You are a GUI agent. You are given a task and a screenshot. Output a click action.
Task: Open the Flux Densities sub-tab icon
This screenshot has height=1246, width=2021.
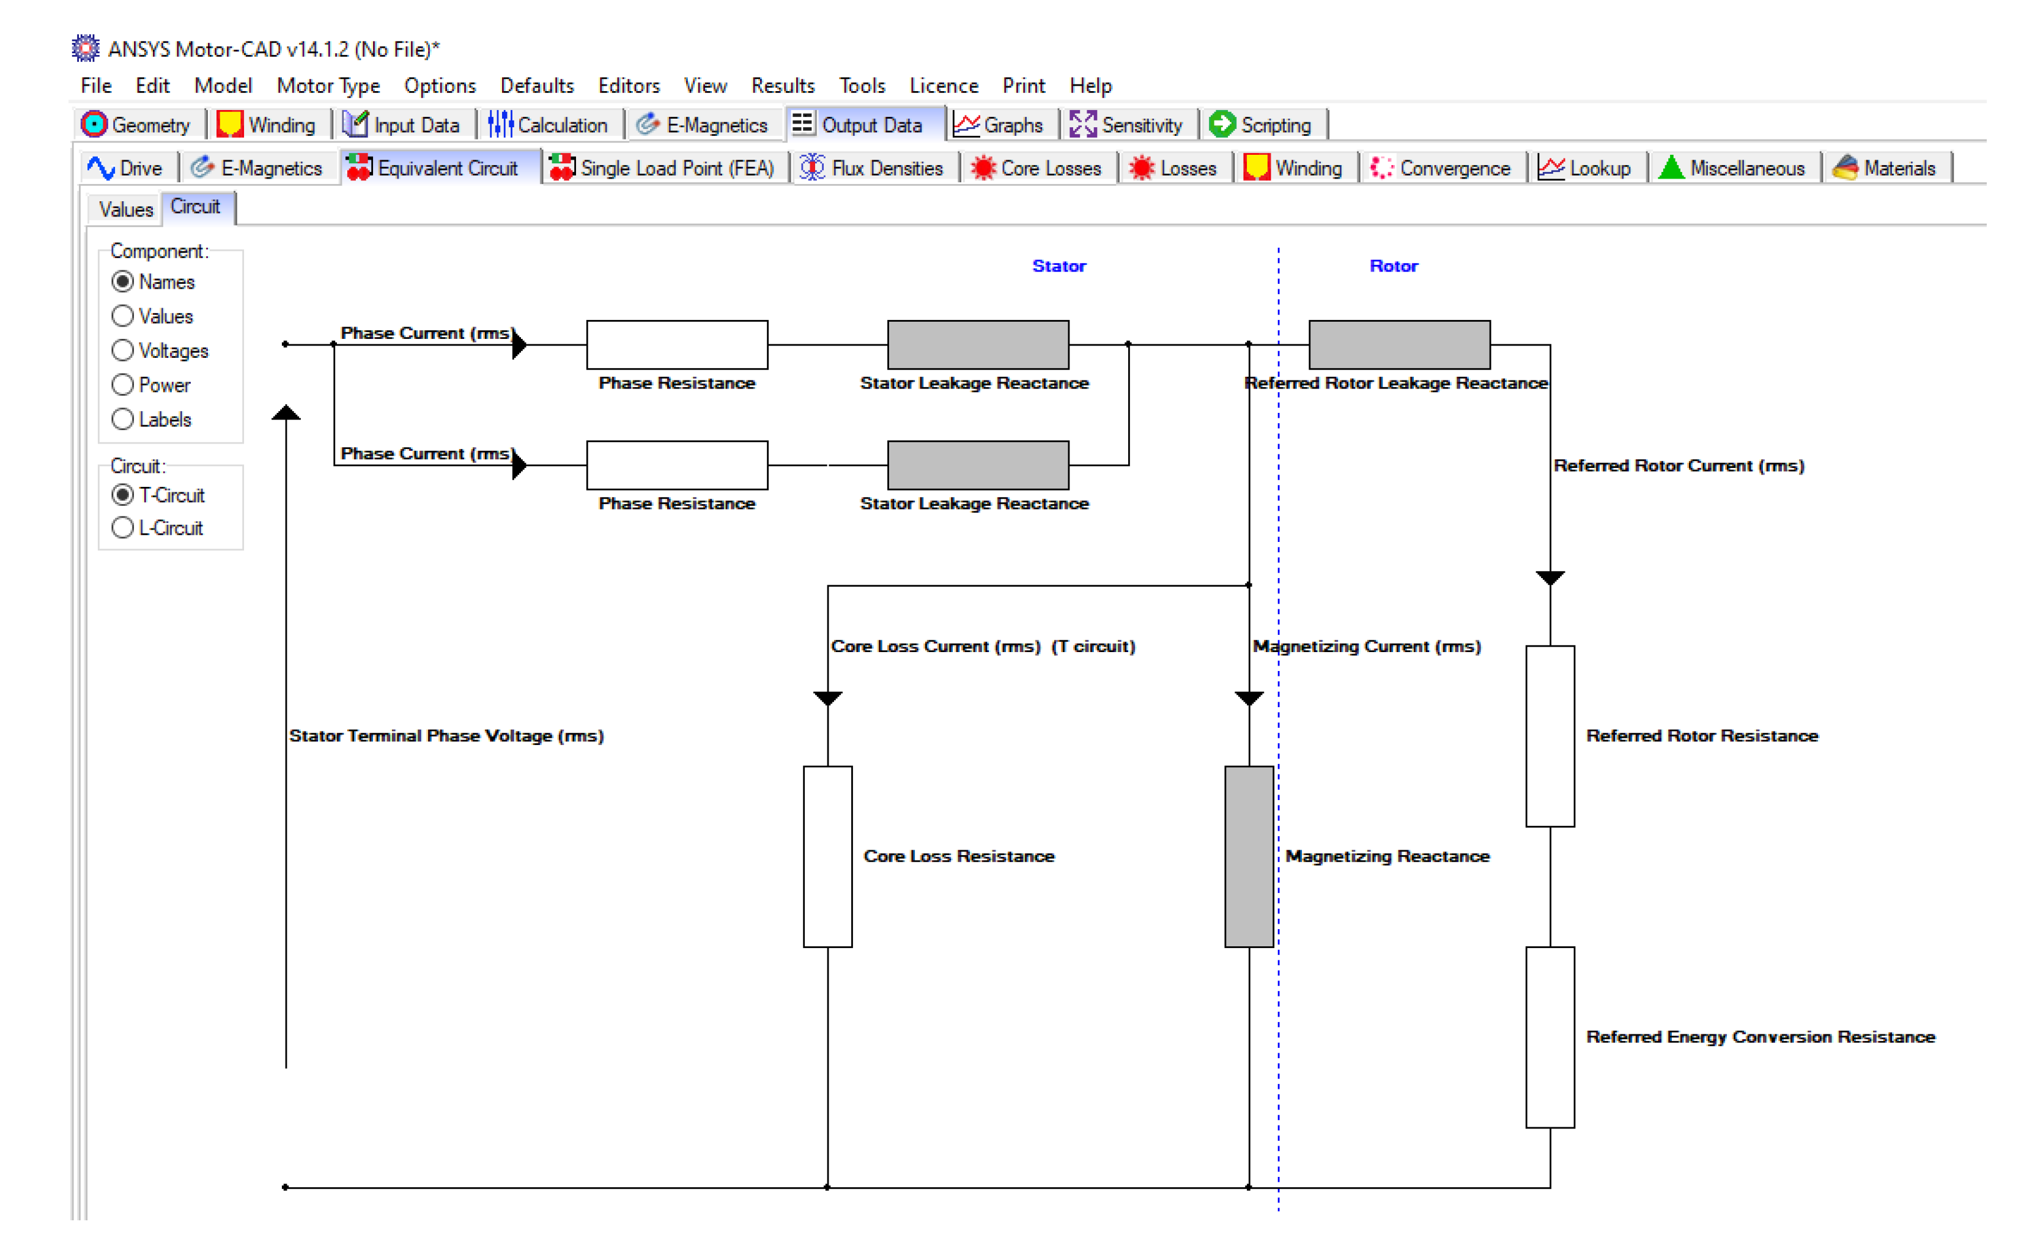(x=812, y=168)
